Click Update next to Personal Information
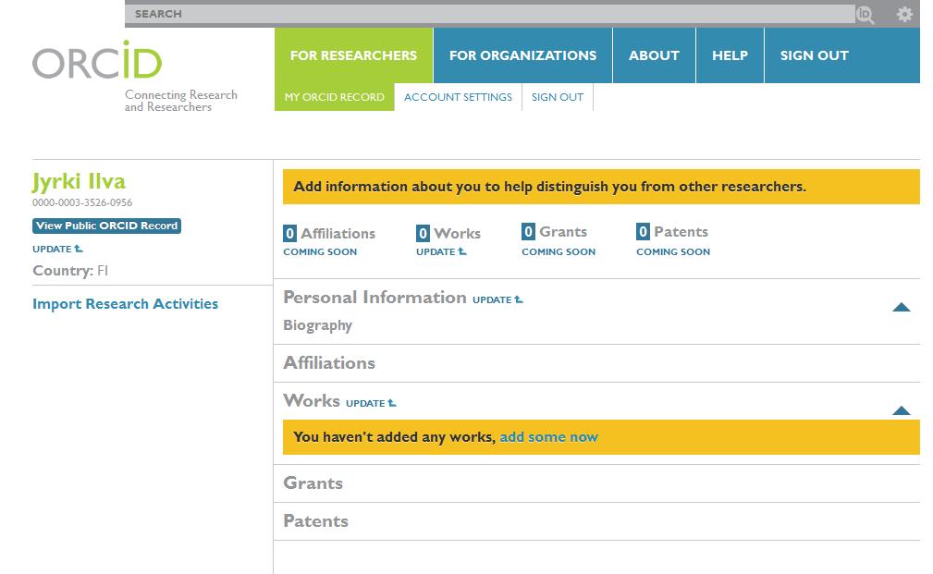This screenshot has height=574, width=933. (x=498, y=299)
